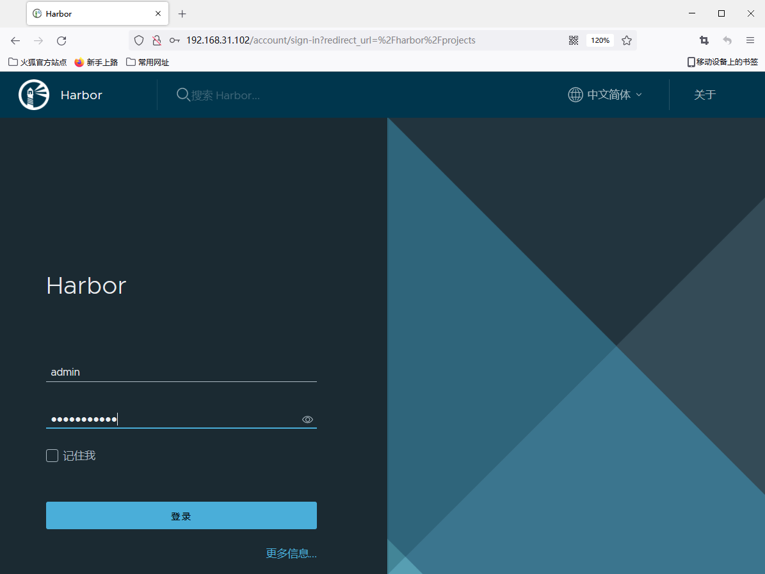Open a new browser tab

tap(182, 13)
